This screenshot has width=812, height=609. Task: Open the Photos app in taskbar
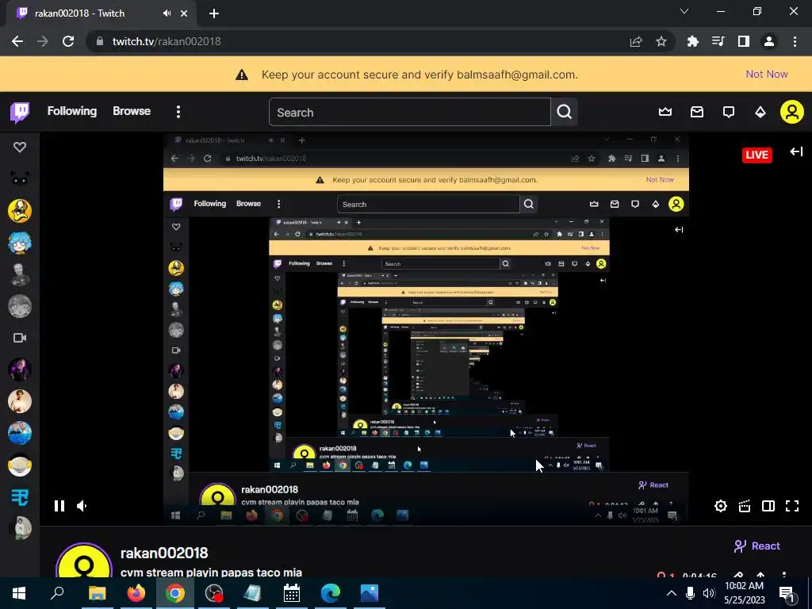[x=370, y=593]
